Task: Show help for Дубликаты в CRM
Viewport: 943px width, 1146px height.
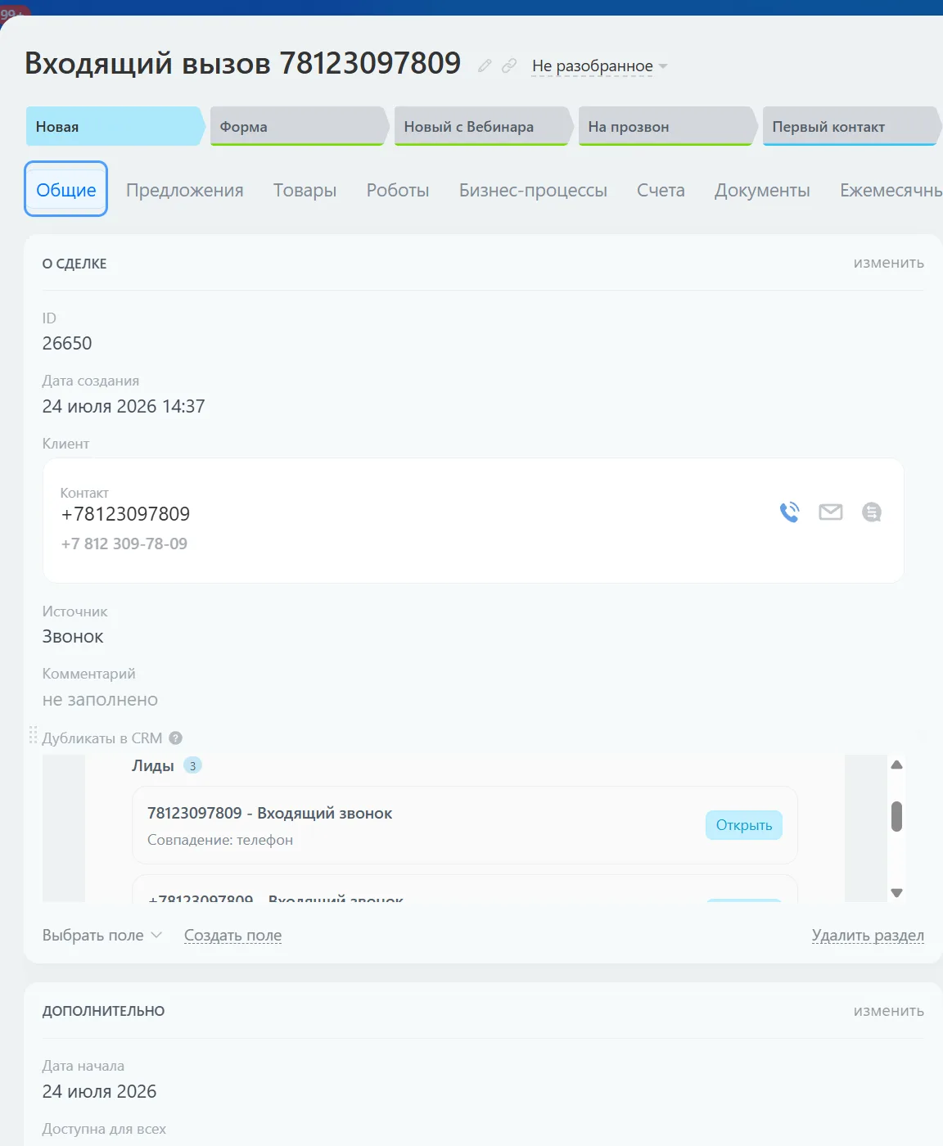Action: 175,738
